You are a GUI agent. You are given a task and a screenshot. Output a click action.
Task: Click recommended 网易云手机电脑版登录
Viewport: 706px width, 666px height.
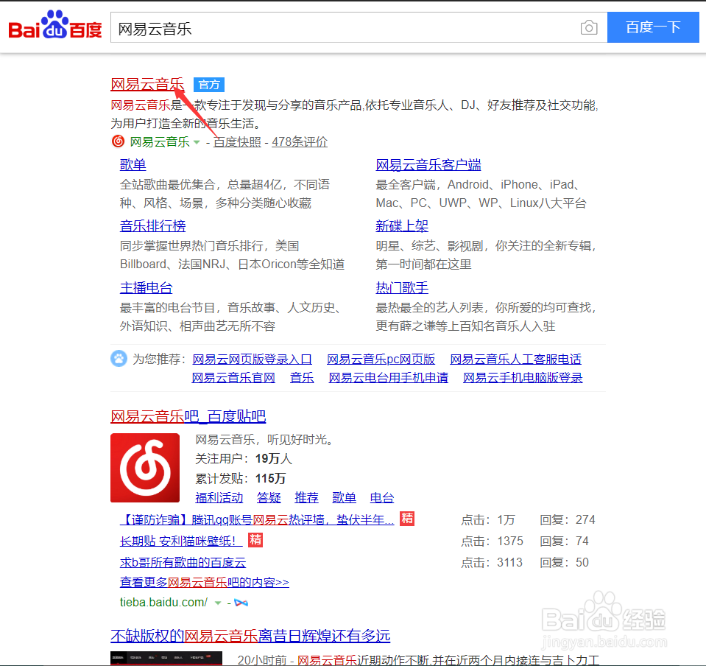point(523,378)
